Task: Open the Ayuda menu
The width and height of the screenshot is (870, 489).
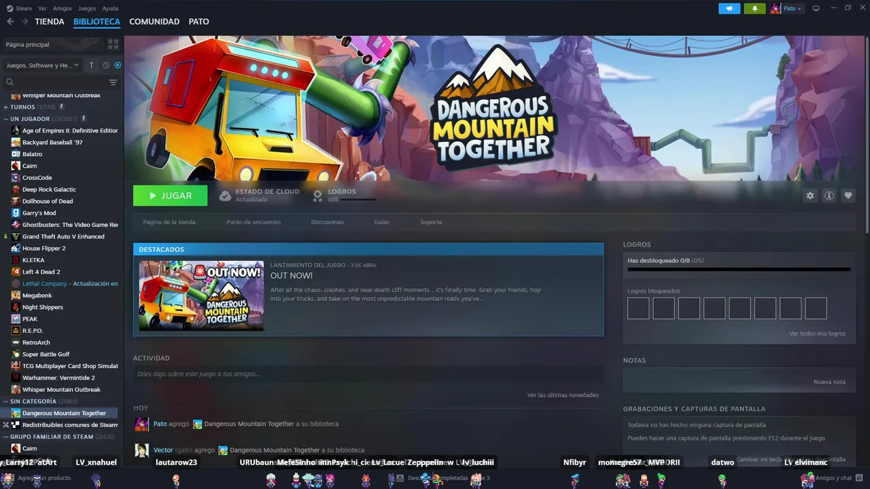Action: 110,8
